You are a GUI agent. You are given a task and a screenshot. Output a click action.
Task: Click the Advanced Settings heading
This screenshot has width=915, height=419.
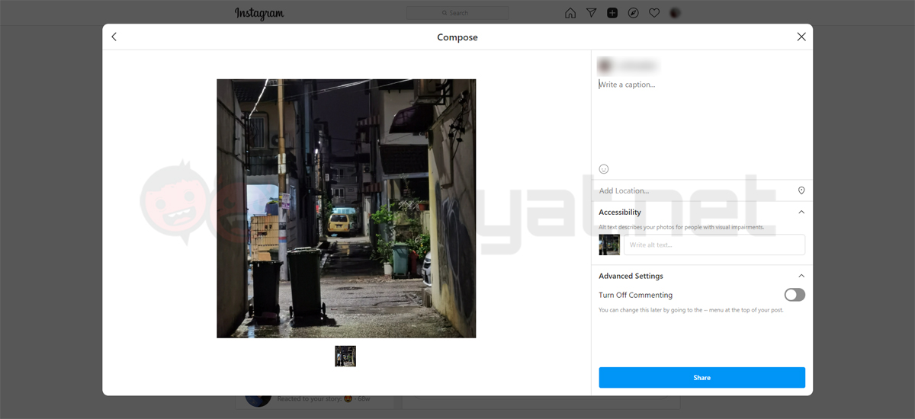(631, 276)
